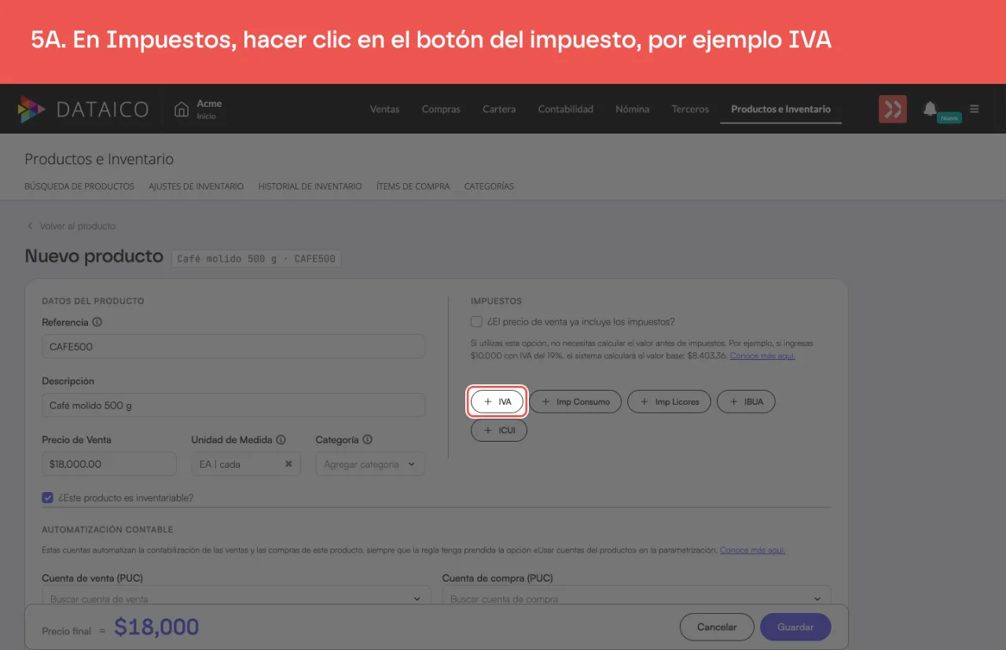1006x650 pixels.
Task: Open the Nómina menu
Action: 633,109
